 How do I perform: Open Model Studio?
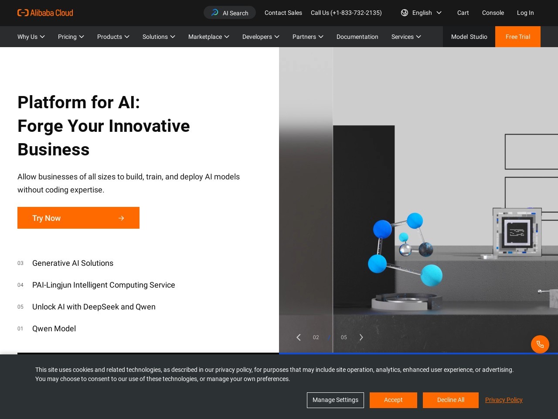[469, 37]
